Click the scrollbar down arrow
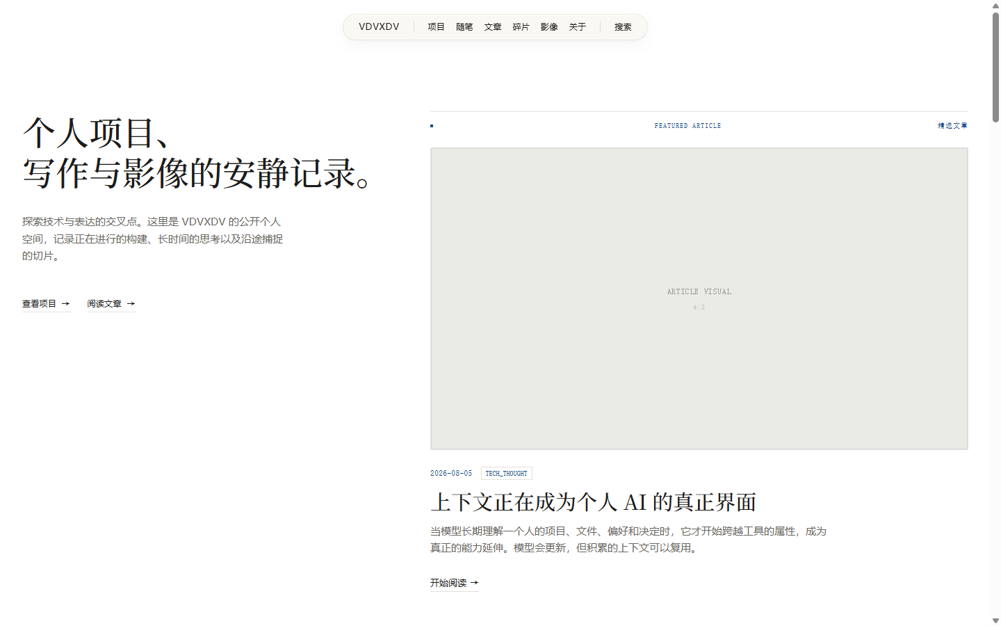Image resolution: width=1001 pixels, height=626 pixels. click(995, 620)
